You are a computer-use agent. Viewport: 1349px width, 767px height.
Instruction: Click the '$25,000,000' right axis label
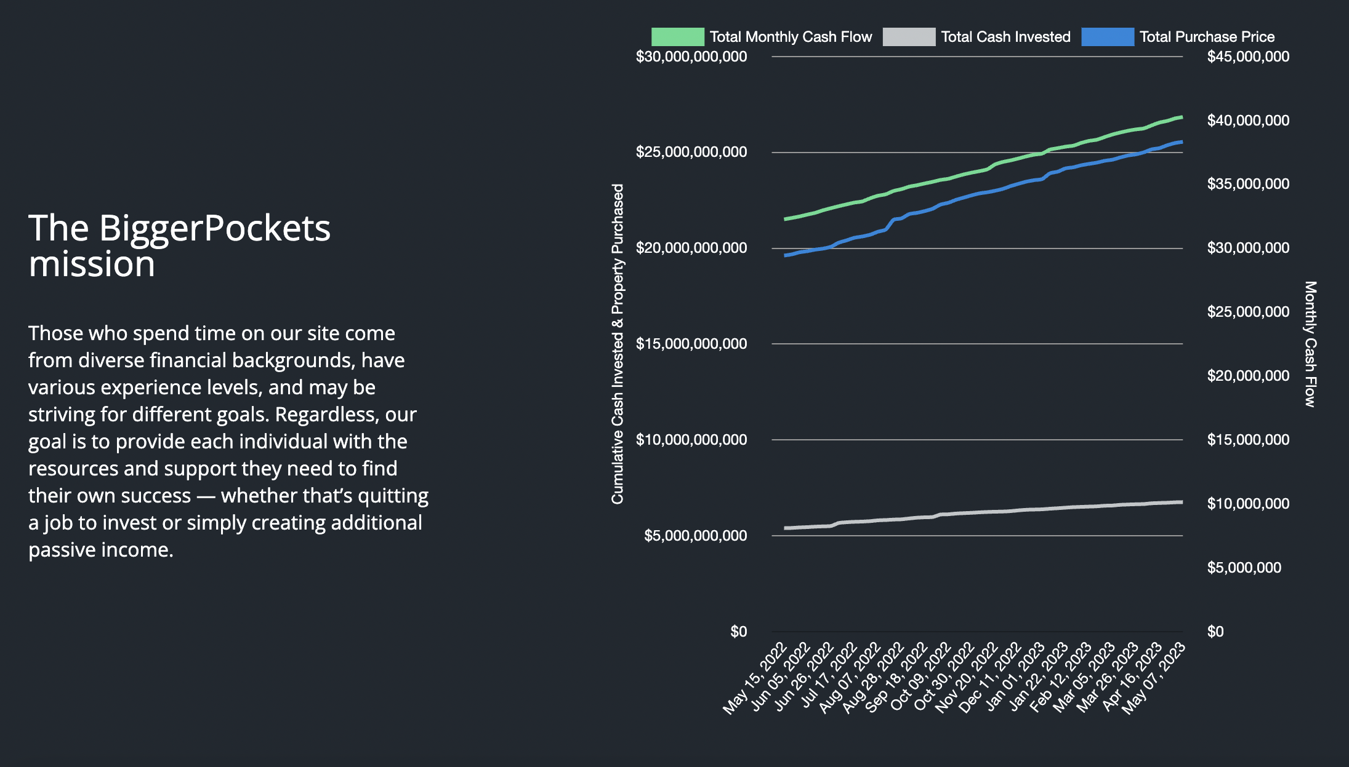pos(1248,312)
